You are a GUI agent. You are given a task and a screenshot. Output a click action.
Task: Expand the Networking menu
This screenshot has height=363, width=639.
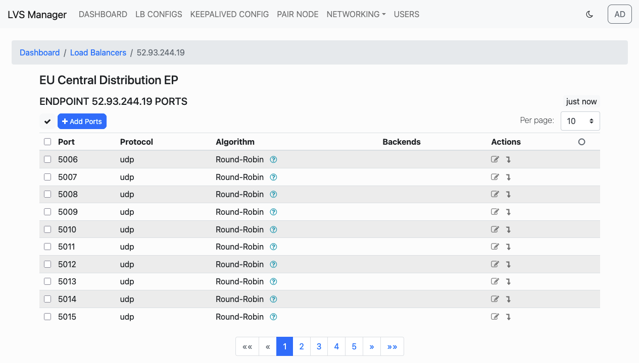pos(356,14)
